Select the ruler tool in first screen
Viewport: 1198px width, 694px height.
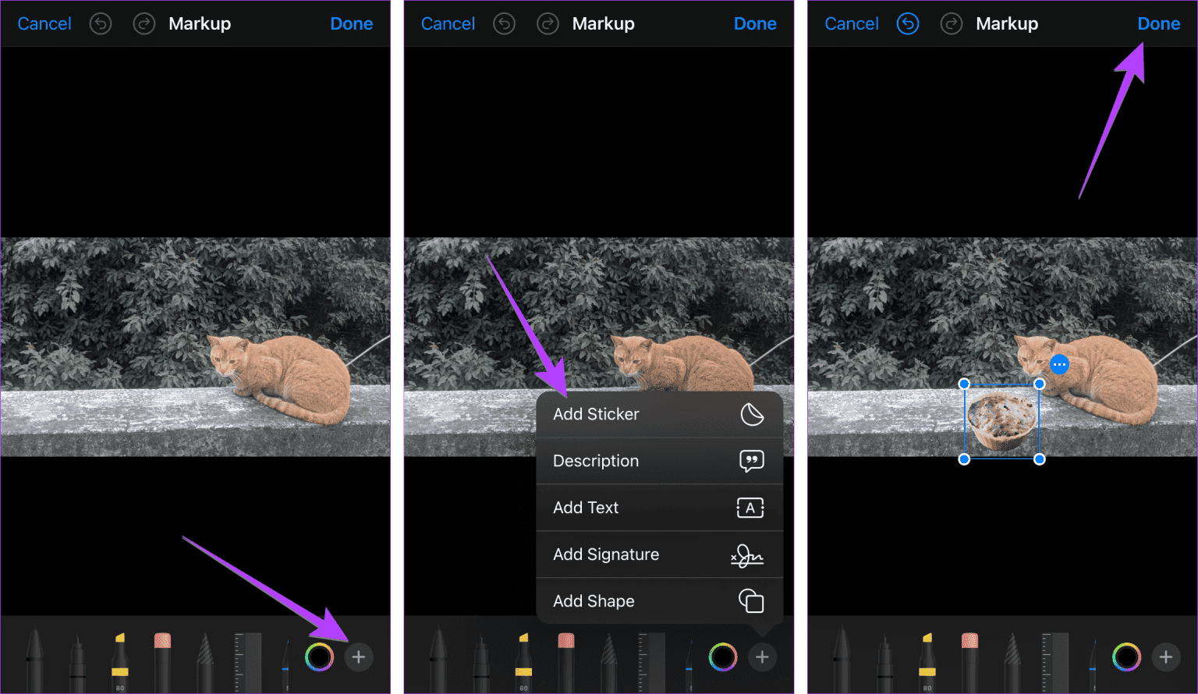(x=248, y=663)
